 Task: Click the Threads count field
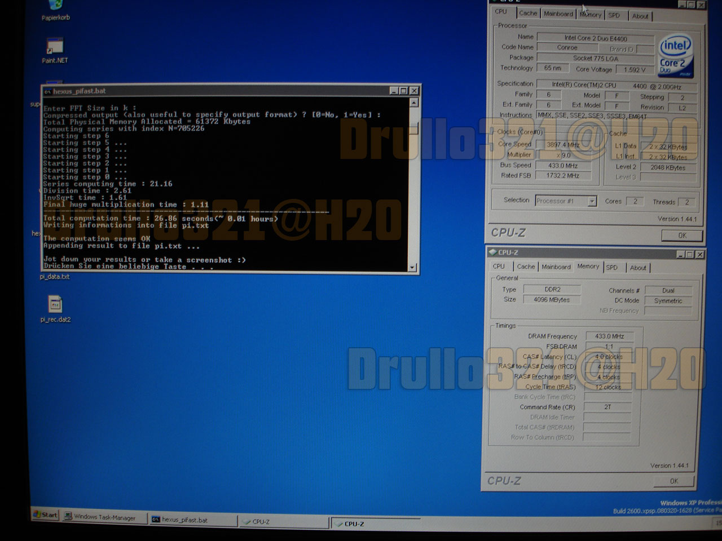[686, 202]
